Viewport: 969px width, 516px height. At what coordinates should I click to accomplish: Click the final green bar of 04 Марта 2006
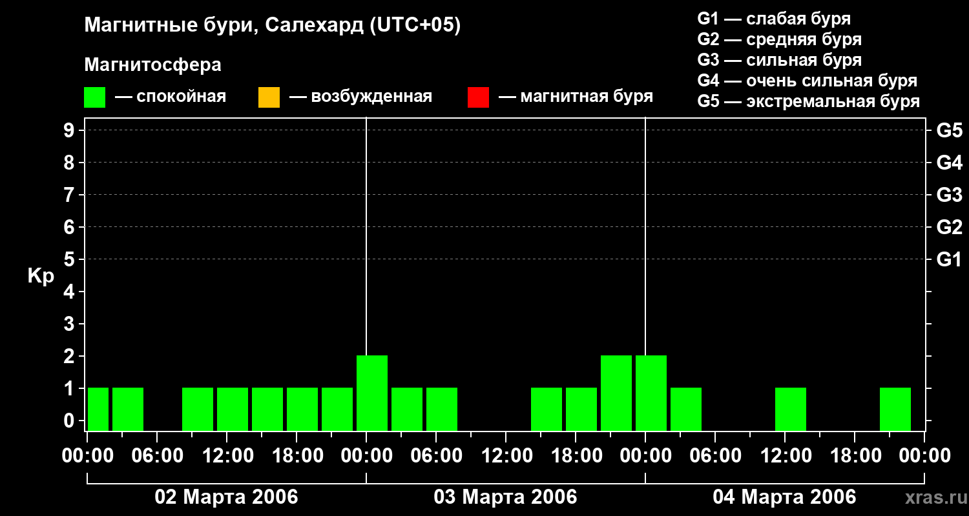[895, 409]
